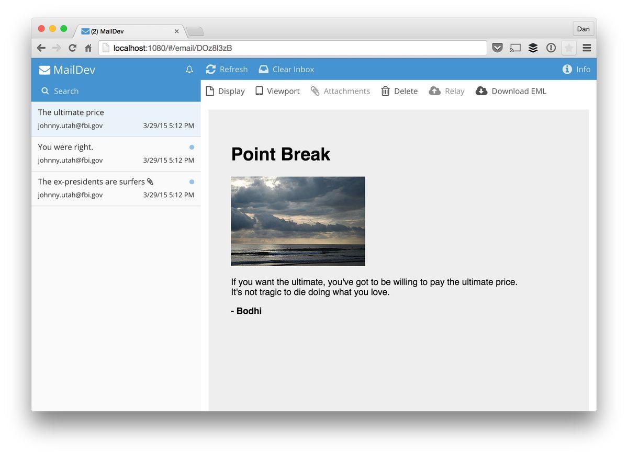
Task: Click the Refresh label
Action: [234, 69]
